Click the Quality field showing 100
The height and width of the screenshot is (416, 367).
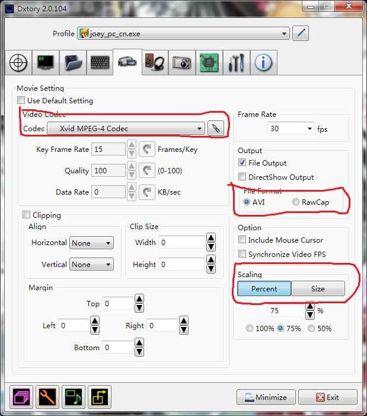108,170
